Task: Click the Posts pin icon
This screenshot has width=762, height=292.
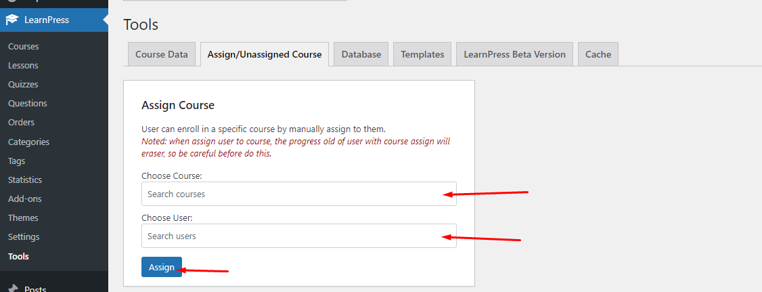Action: (x=12, y=289)
